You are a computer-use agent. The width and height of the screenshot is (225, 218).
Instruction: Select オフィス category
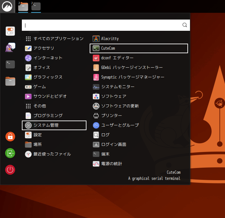[54, 68]
